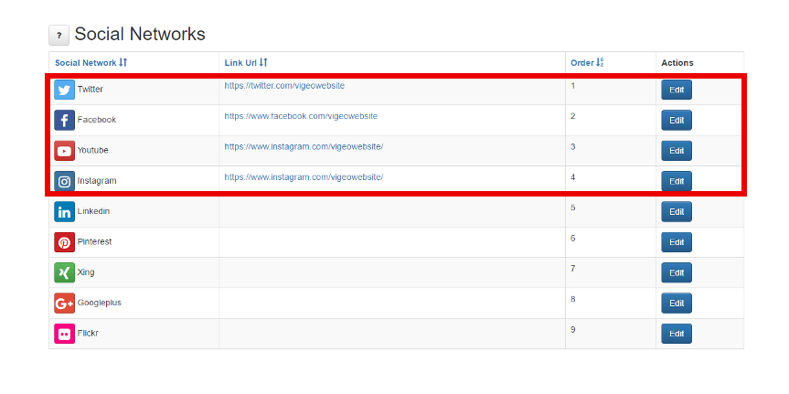Click the Pinterest logo icon
This screenshot has height=394, width=789.
[x=64, y=242]
